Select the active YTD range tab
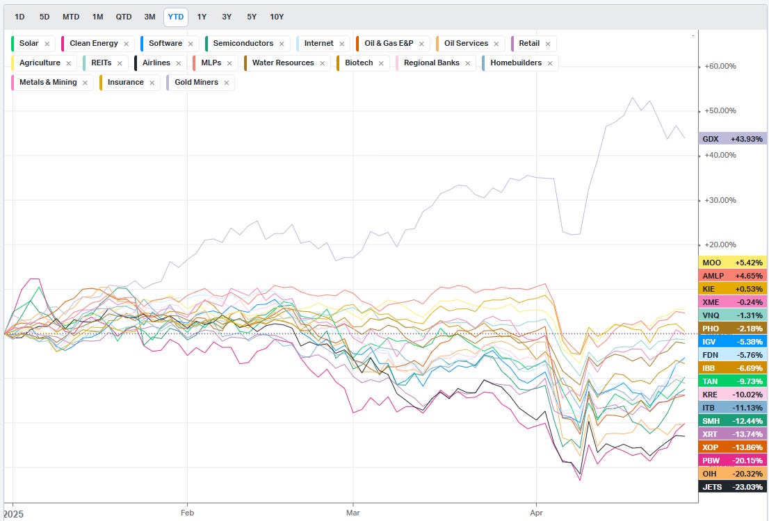The image size is (769, 521). tap(176, 17)
